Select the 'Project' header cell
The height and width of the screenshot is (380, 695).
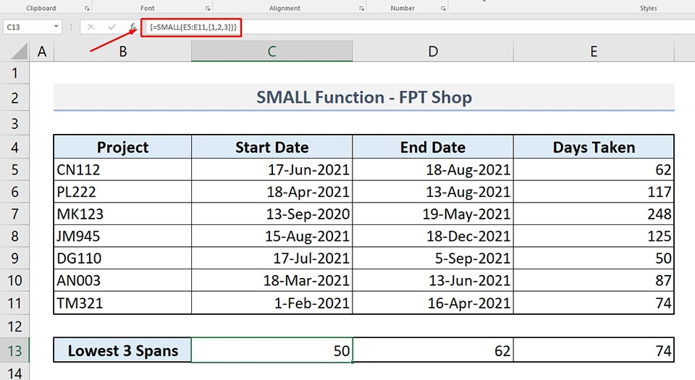(123, 147)
